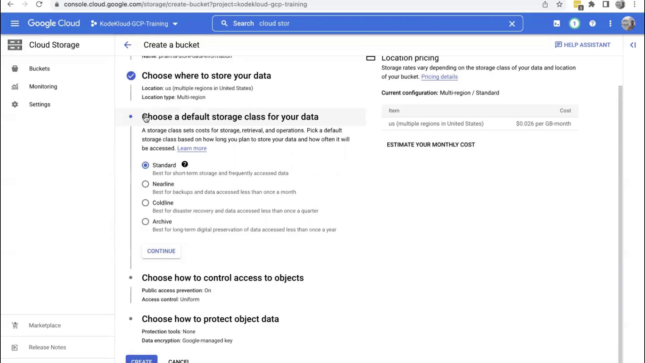Select the Nearline storage class

(145, 184)
